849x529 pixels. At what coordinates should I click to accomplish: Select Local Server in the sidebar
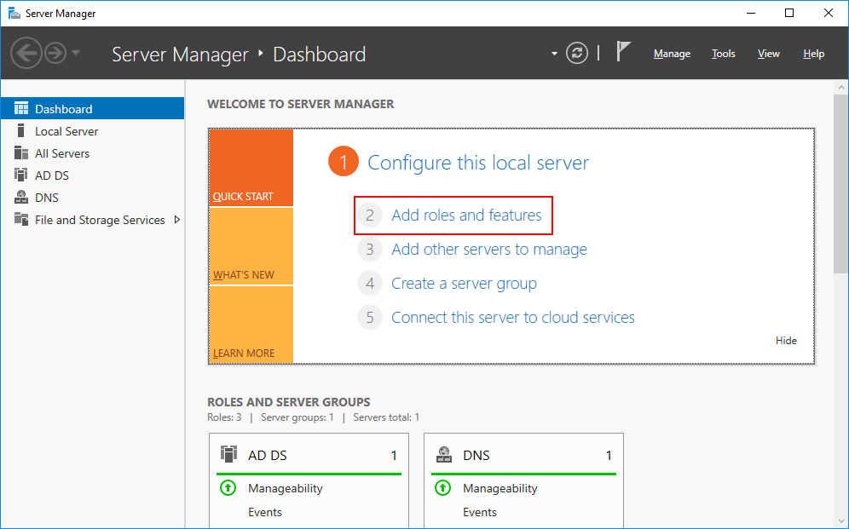point(66,130)
